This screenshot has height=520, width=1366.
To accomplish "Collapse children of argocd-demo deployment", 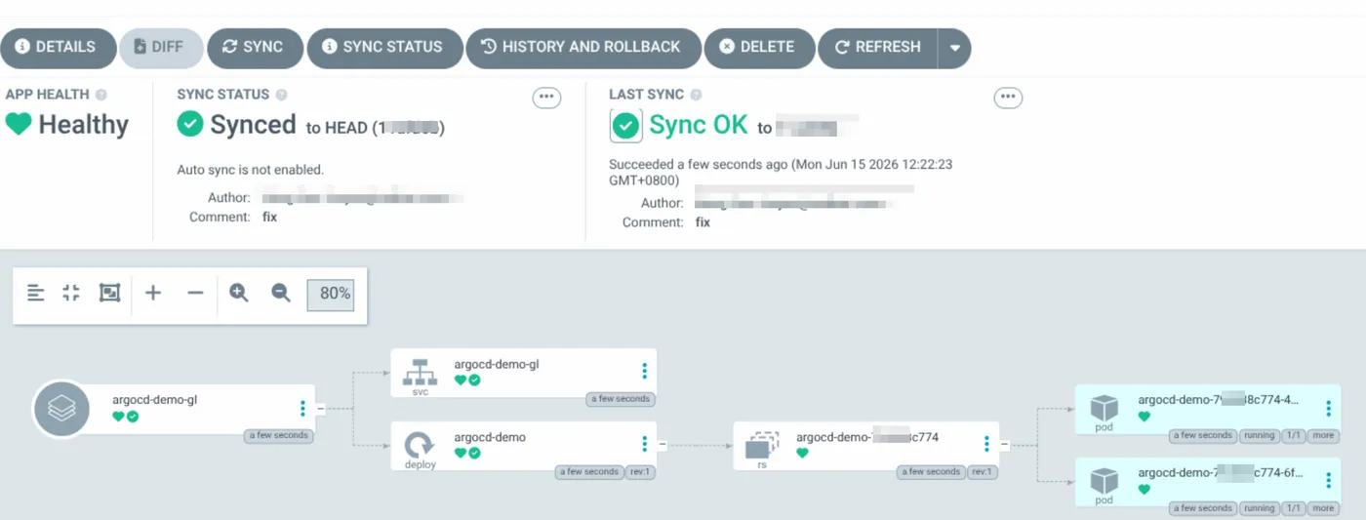I will click(x=663, y=445).
